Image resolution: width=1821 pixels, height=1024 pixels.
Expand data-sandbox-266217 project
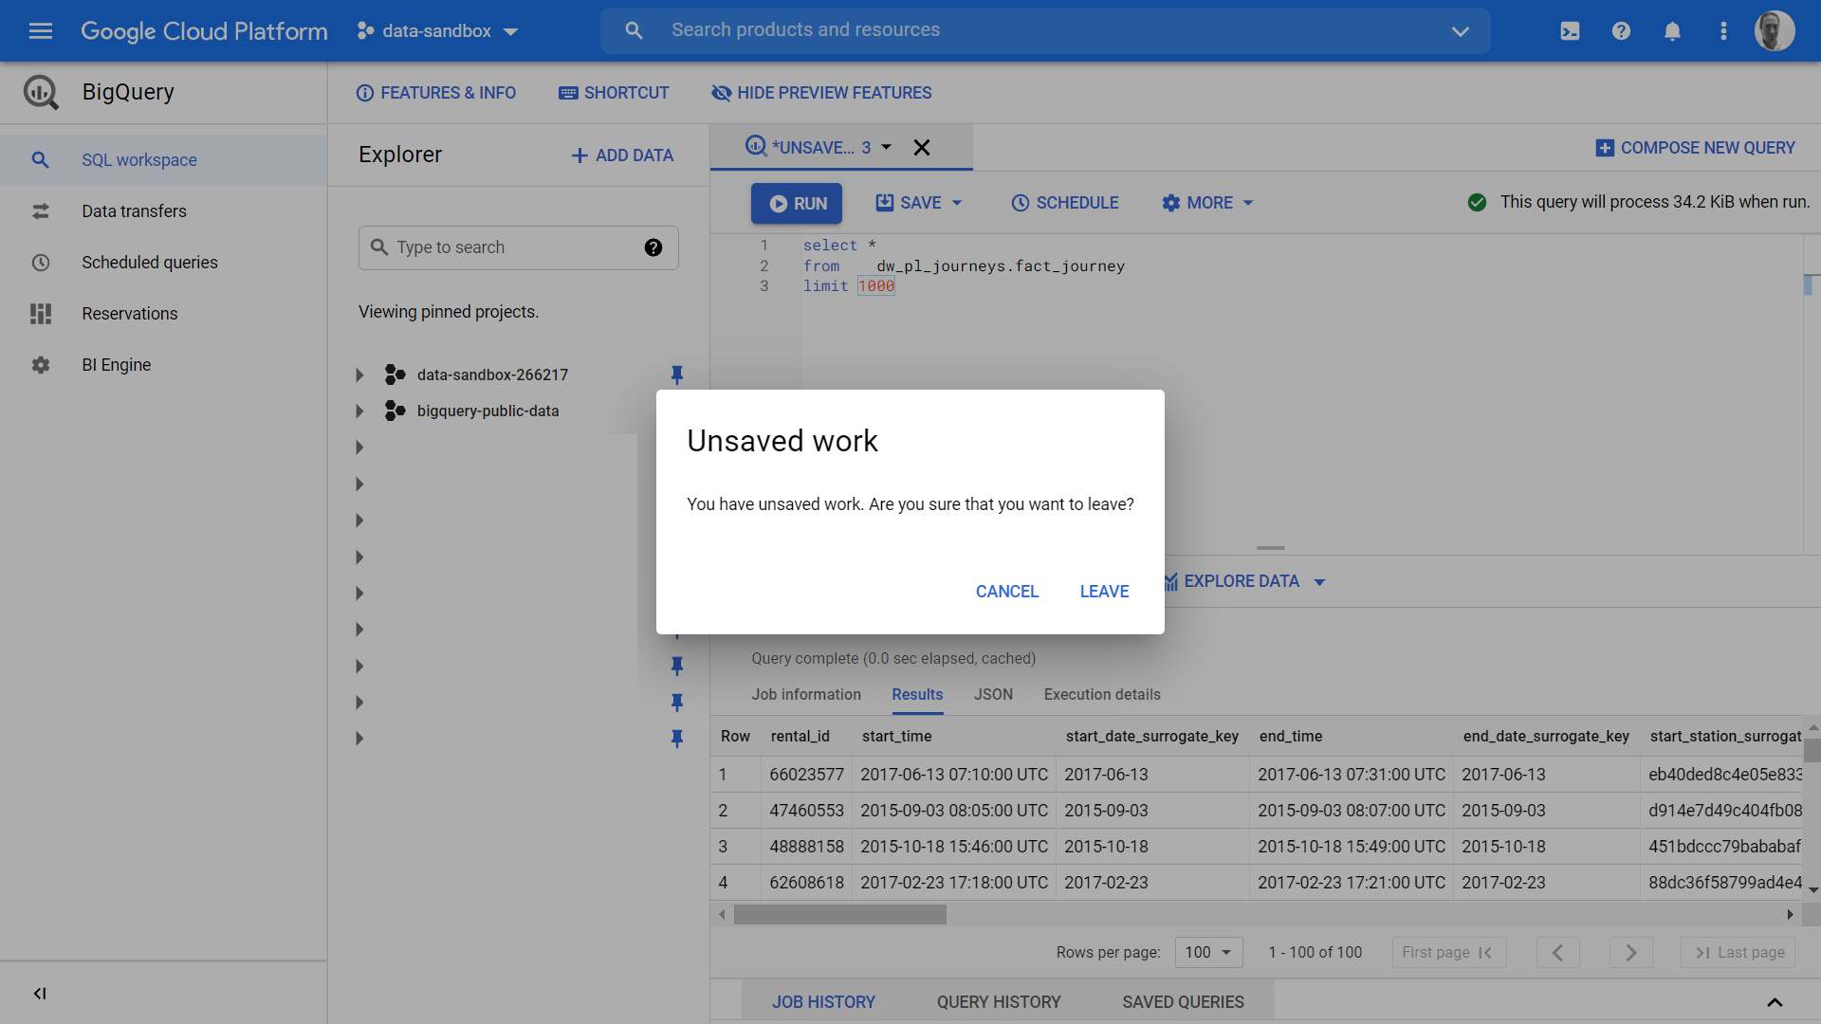359,375
